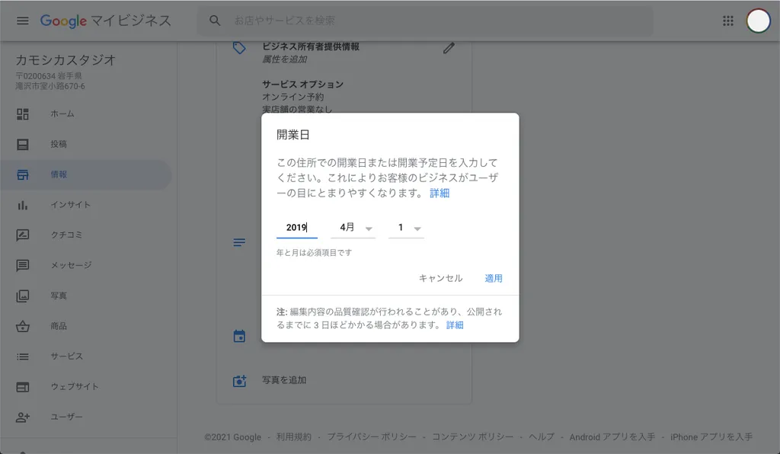Open the 詳細 link in the dialog description
Viewport: 780px width, 454px height.
click(440, 193)
